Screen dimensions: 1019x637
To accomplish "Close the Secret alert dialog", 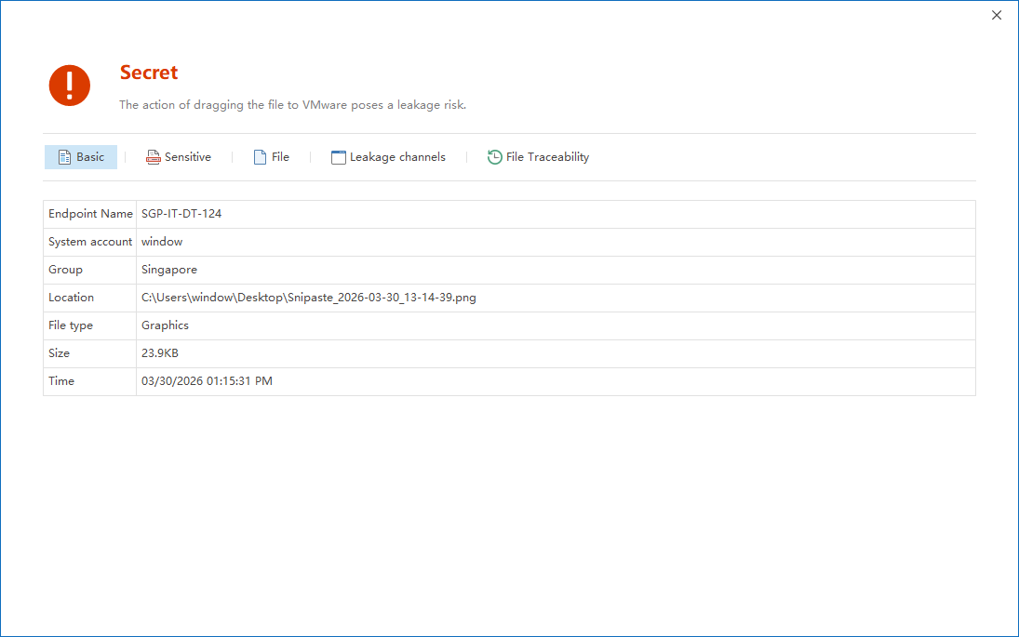I will pos(997,15).
